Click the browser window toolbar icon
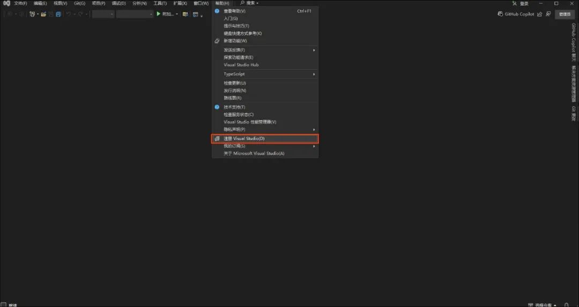 195,14
